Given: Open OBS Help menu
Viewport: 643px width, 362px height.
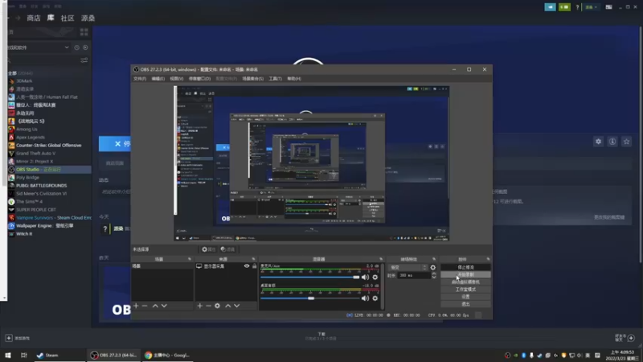Looking at the screenshot, I should [x=294, y=78].
